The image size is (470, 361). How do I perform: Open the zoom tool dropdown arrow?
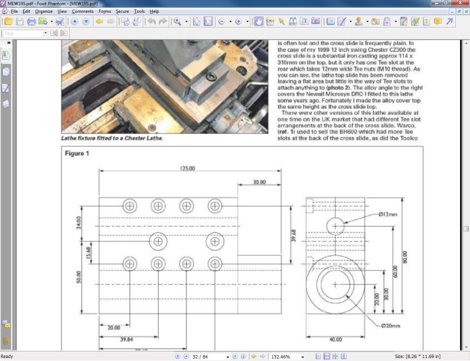click(186, 22)
